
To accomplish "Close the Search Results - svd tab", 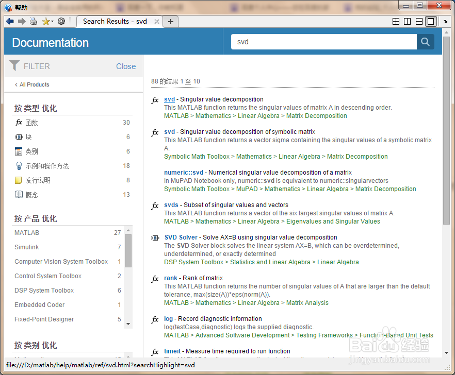I will 156,22.
